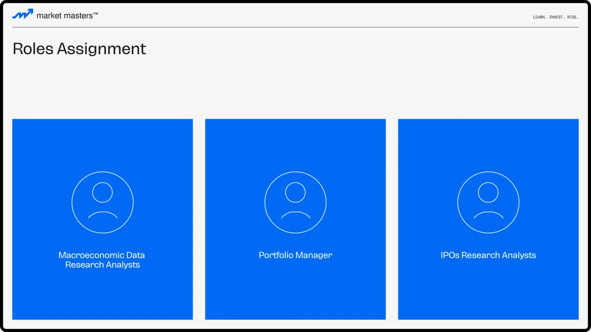591x332 pixels.
Task: Click the market masters arrow logo icon
Action: [x=23, y=14]
